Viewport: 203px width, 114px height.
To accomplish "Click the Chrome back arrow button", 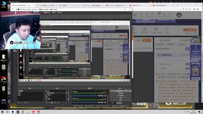I will [13, 9].
